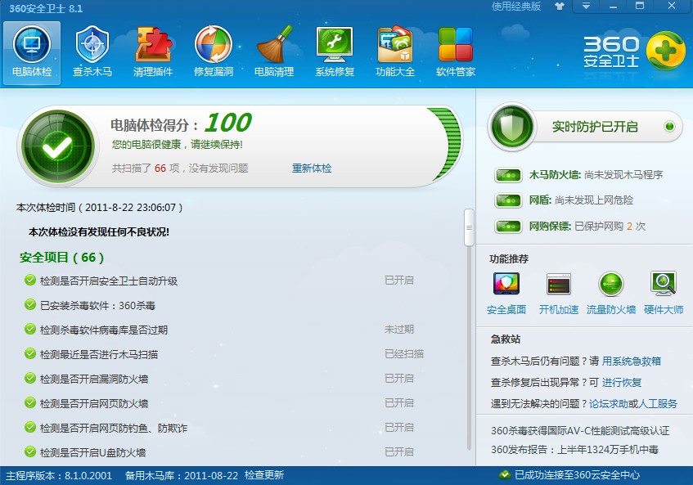Open the 电脑体检 computer checkup tab icon
Screen dimensions: 693x485
click(32, 44)
